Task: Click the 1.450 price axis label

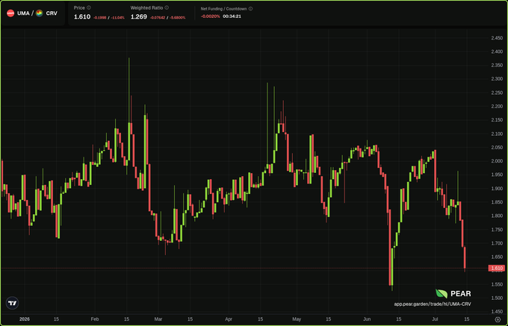Action: 497,311
